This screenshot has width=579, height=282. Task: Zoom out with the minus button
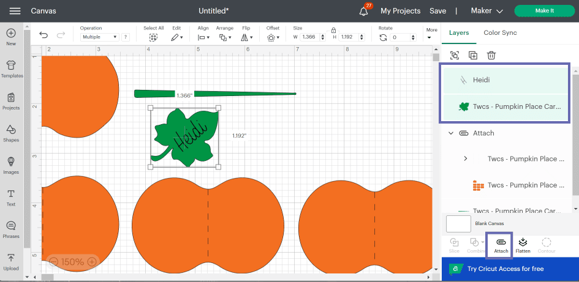[x=53, y=262]
